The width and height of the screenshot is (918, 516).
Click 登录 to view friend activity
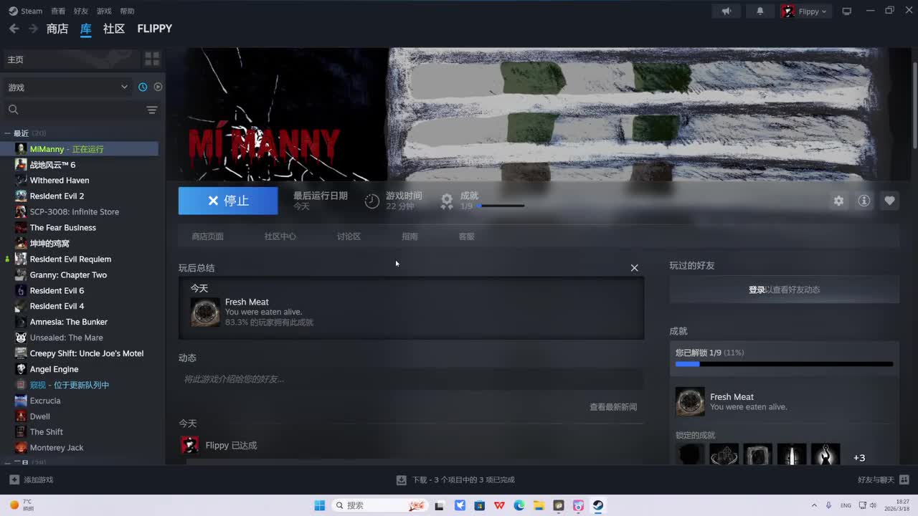tap(757, 290)
